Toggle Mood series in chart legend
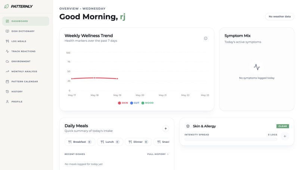The image size is (301, 170). [148, 103]
